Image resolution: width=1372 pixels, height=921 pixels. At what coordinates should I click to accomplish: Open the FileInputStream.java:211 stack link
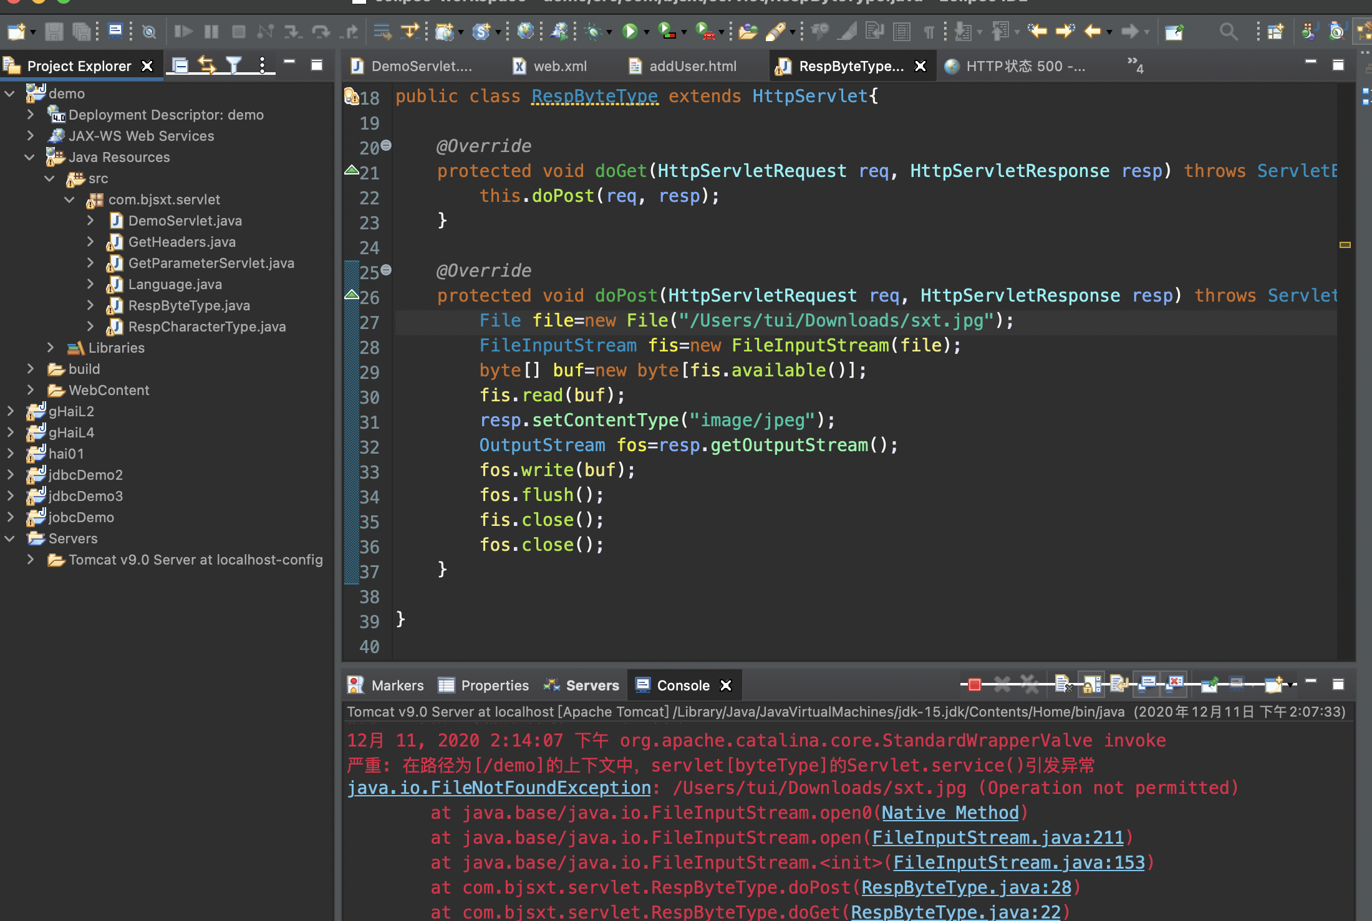click(998, 837)
